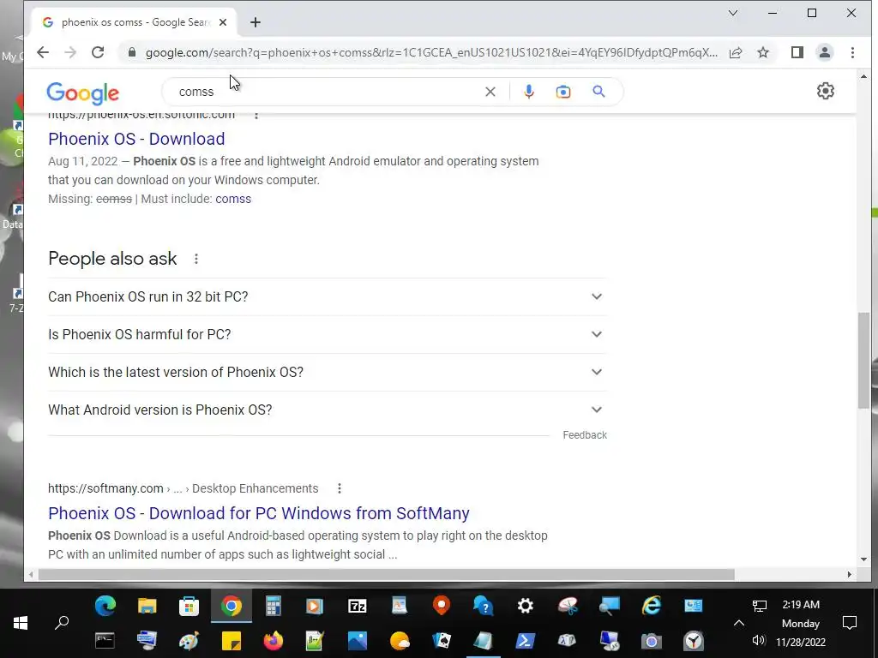Bookmark this page with the star
The height and width of the screenshot is (658, 878).
[762, 52]
